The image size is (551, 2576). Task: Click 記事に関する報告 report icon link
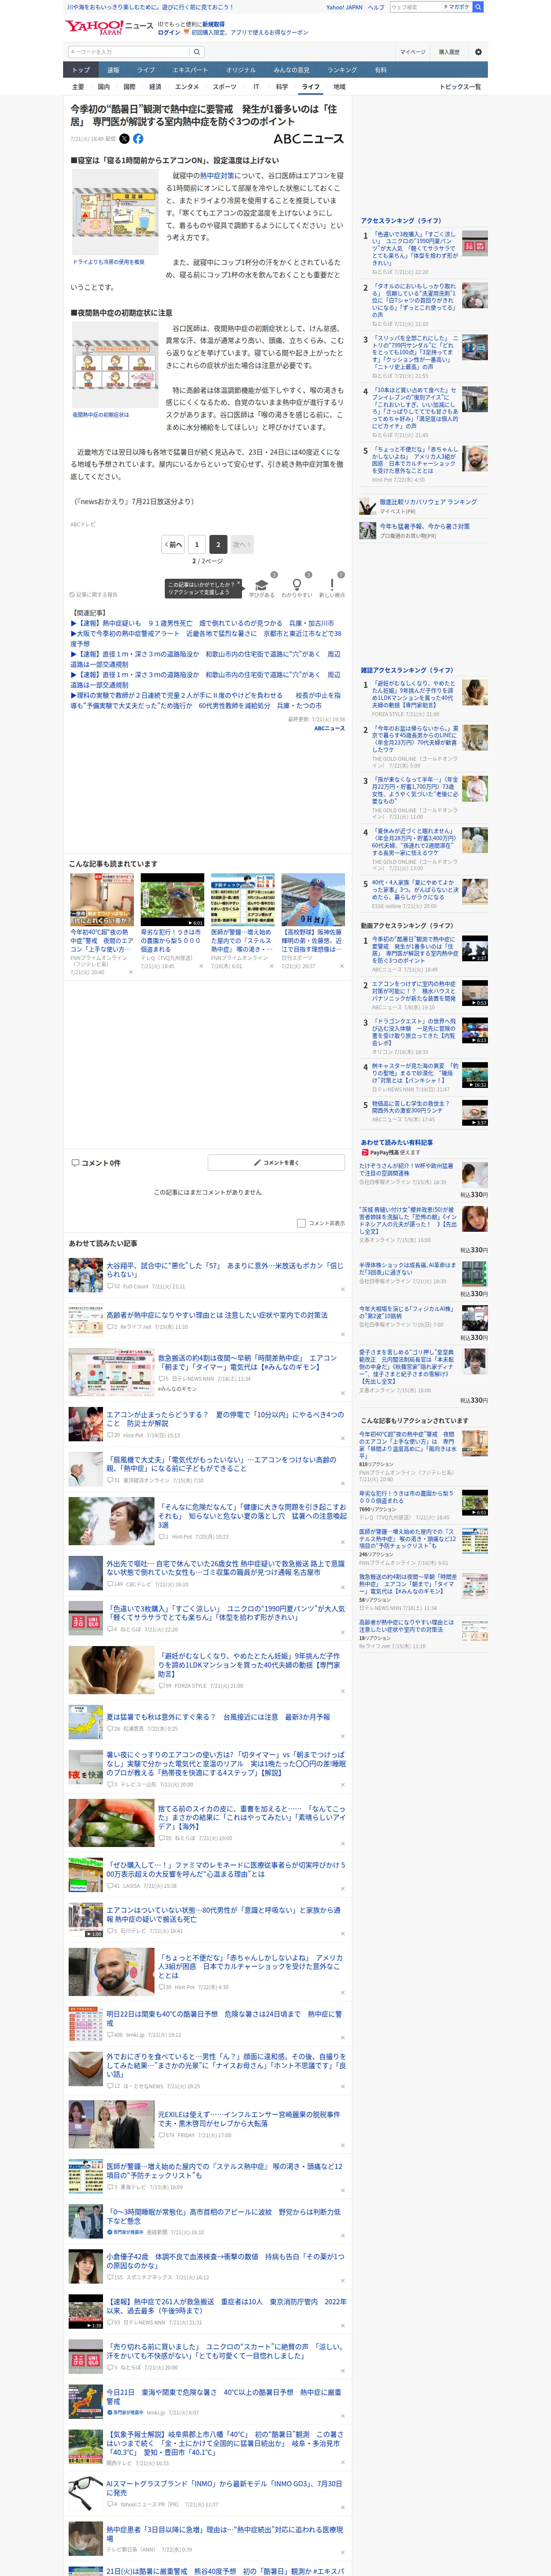tap(94, 595)
